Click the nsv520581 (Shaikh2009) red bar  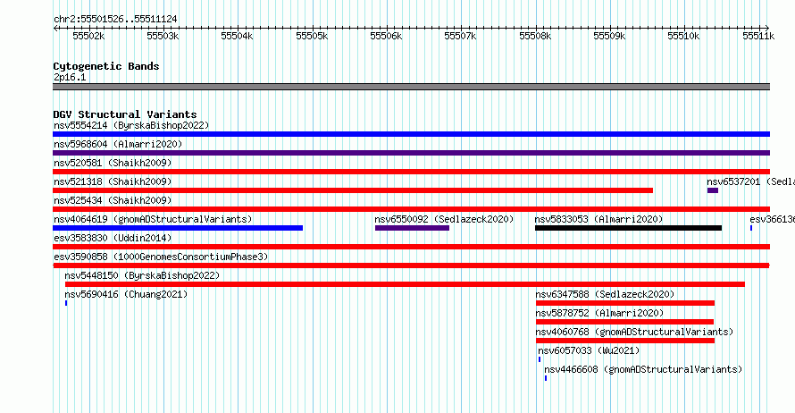click(x=411, y=172)
